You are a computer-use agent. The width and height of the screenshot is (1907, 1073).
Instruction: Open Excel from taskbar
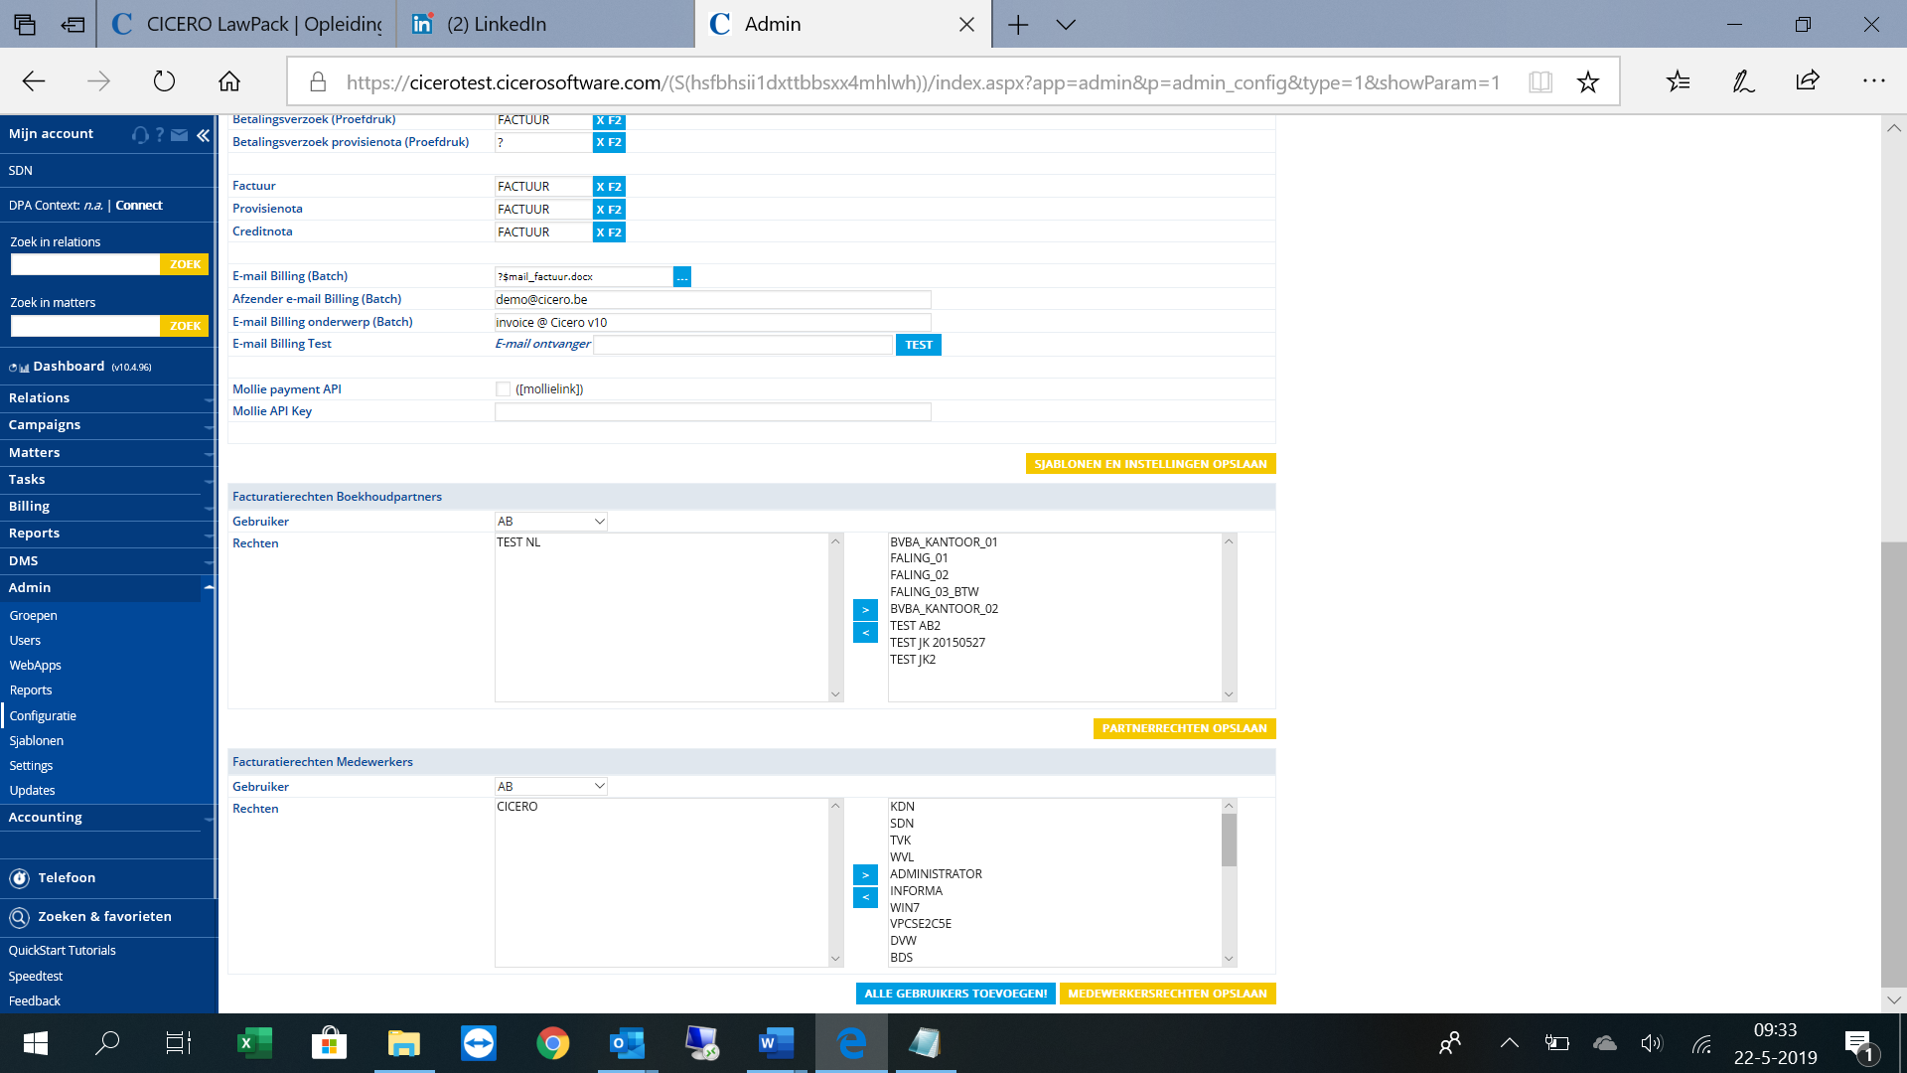pyautogui.click(x=254, y=1043)
